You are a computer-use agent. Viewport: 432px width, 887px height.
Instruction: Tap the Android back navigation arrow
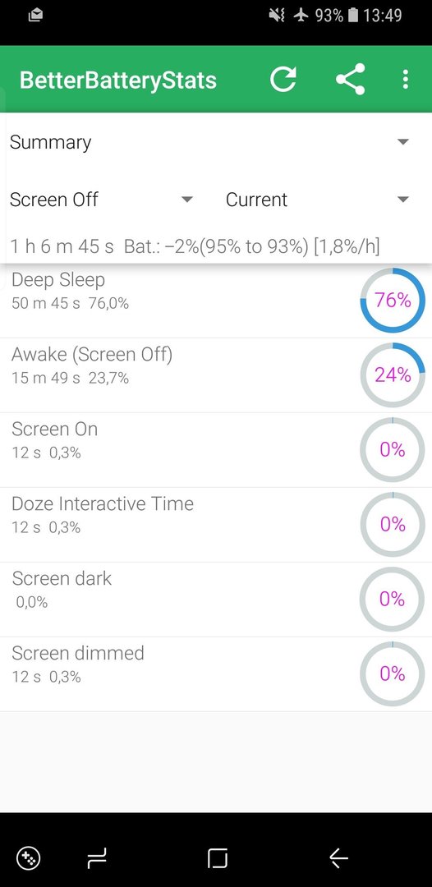[338, 858]
